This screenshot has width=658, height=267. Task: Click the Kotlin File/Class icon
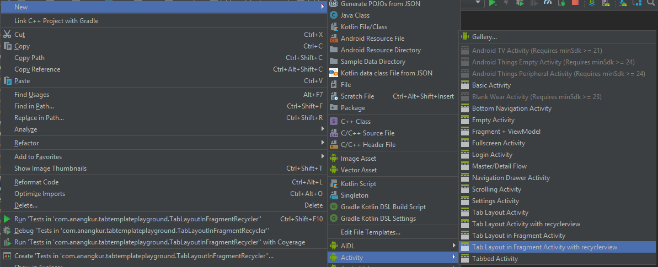(334, 27)
